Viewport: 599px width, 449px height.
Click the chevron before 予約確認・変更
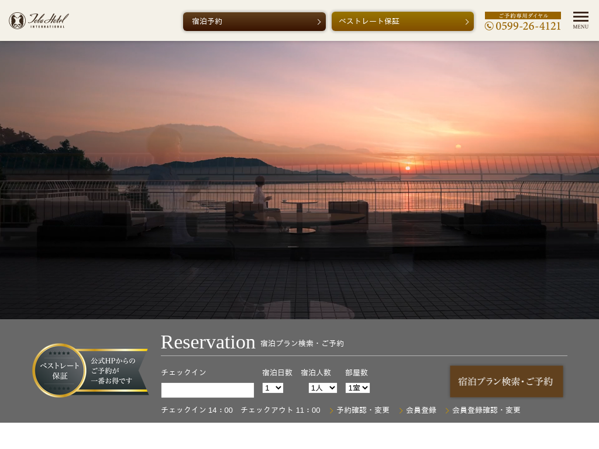coord(332,410)
